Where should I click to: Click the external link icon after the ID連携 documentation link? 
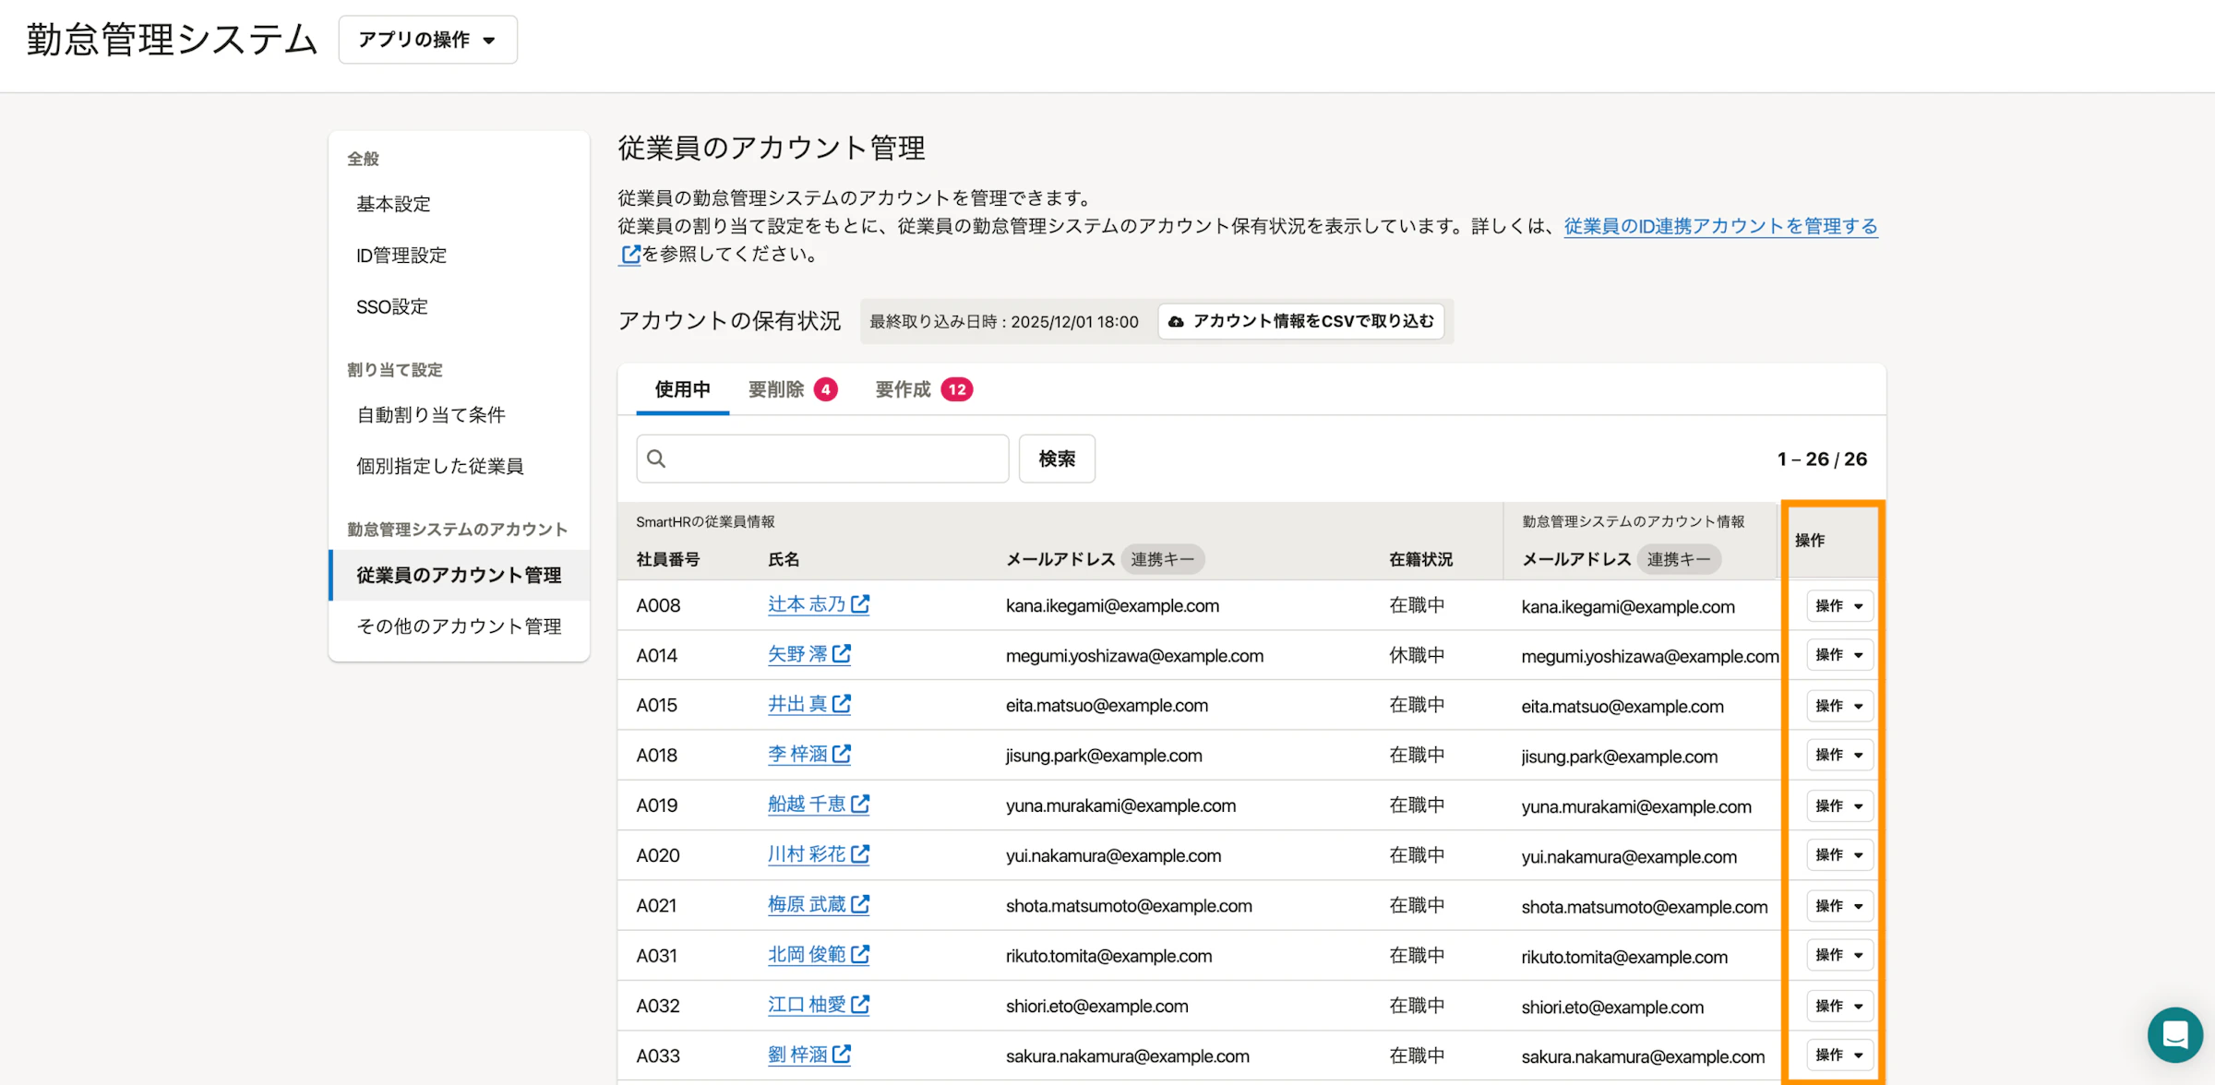pos(629,256)
